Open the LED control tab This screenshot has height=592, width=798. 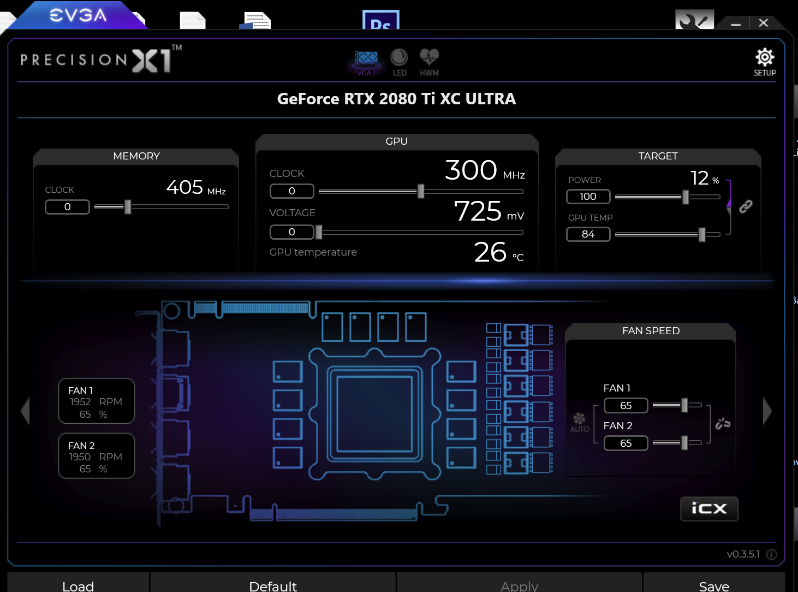pos(400,63)
